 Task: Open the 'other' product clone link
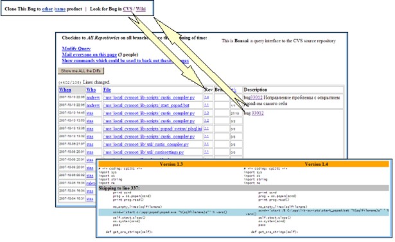point(48,9)
